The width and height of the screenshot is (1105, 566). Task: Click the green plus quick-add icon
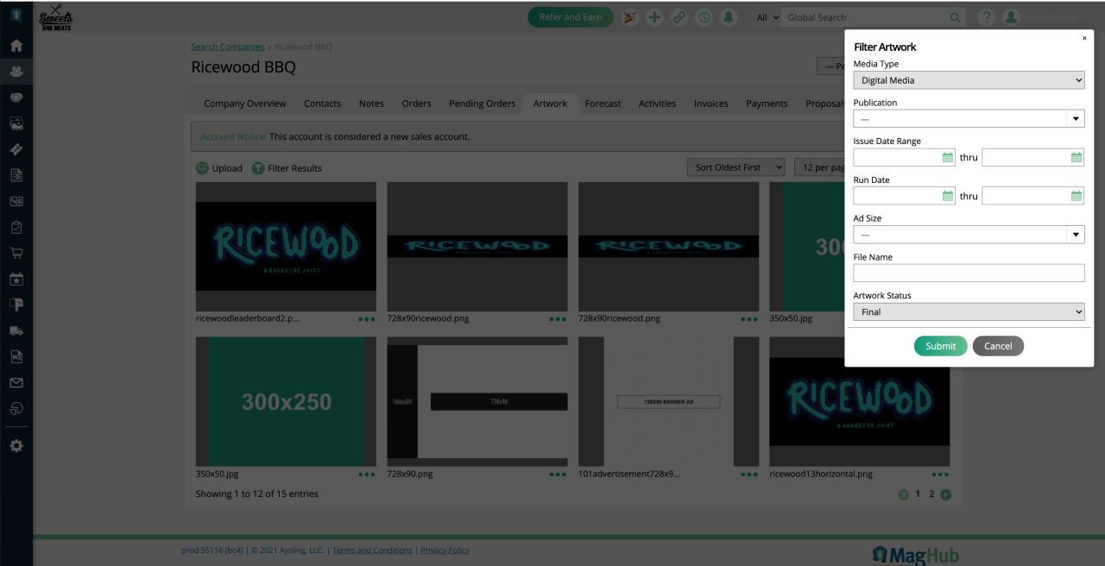click(654, 17)
